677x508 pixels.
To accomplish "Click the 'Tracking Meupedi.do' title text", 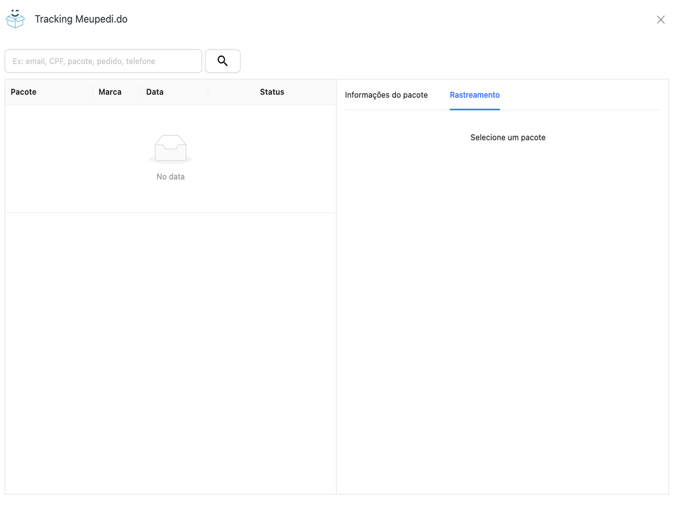I will click(x=81, y=19).
